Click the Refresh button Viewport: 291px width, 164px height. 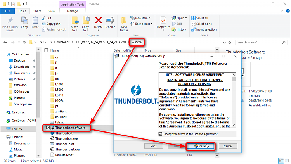click(230, 43)
